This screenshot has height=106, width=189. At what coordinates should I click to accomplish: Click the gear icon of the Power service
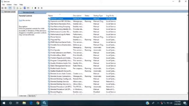point(49,47)
